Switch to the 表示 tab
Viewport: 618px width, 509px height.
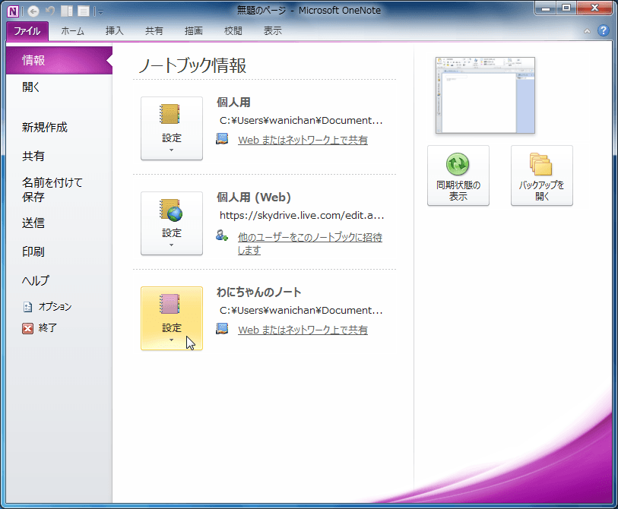tap(272, 30)
